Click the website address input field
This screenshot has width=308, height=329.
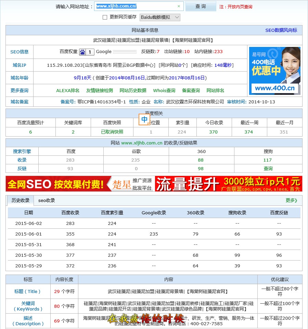tap(139, 6)
